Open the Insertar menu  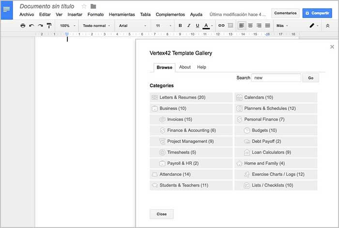click(x=75, y=15)
